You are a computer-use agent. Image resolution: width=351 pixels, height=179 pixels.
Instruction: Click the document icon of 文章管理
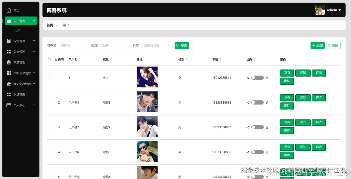click(x=9, y=62)
